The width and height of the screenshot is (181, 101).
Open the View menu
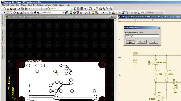tap(12, 5)
